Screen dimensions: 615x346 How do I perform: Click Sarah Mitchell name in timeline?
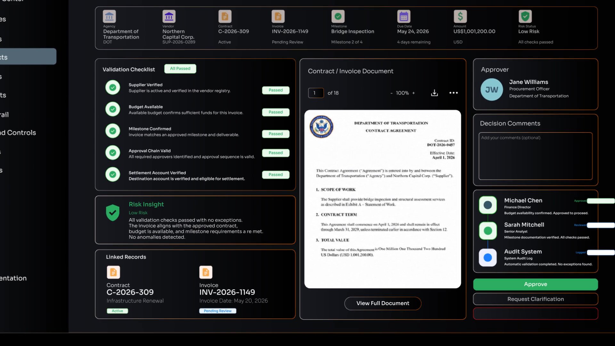[524, 225]
